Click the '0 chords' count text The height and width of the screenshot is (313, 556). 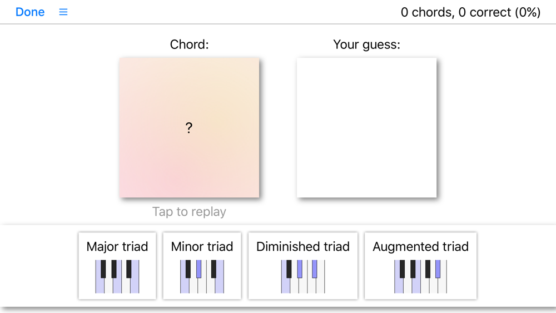[x=426, y=12]
